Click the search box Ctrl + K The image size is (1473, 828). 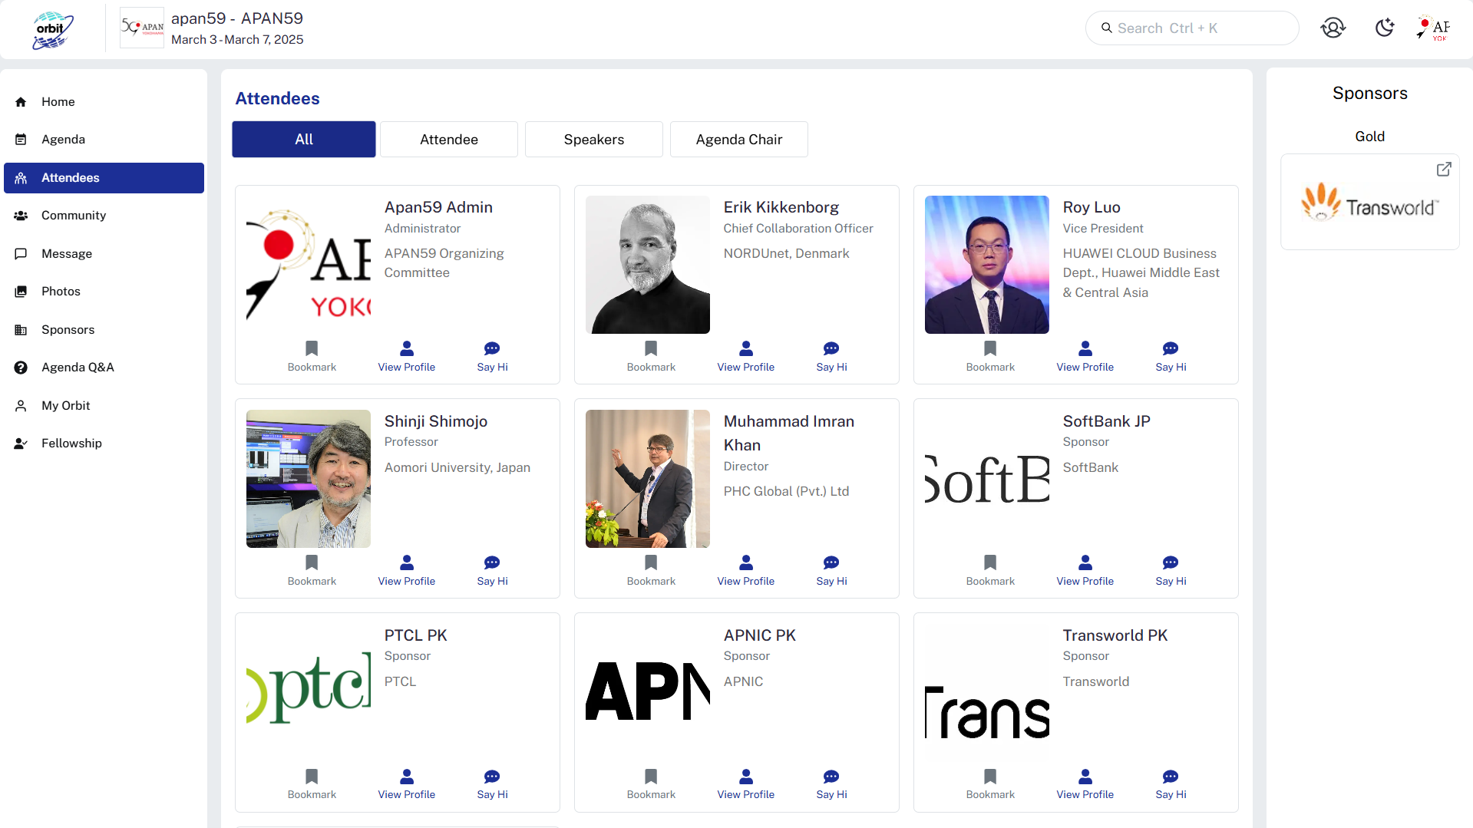point(1191,28)
